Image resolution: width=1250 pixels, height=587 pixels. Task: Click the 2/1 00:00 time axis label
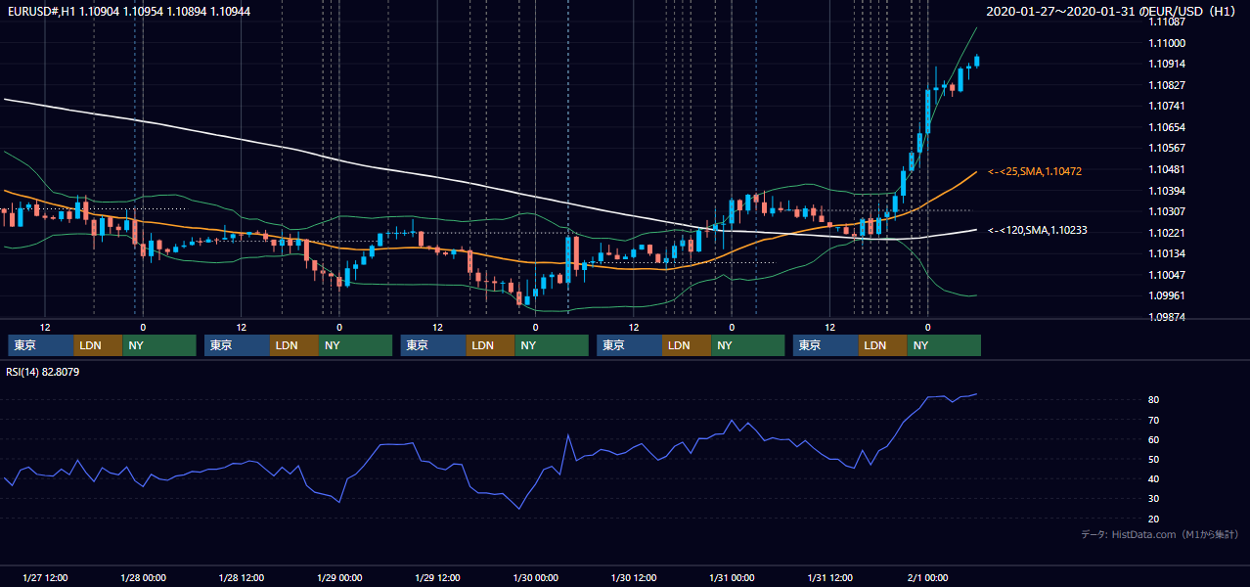point(928,578)
